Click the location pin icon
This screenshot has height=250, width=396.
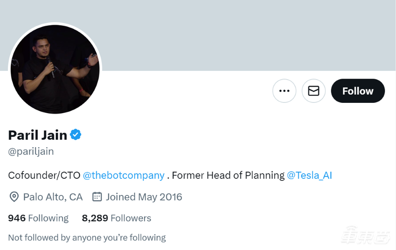14,197
